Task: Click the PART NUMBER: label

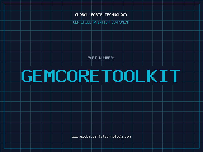Action: pos(101,58)
